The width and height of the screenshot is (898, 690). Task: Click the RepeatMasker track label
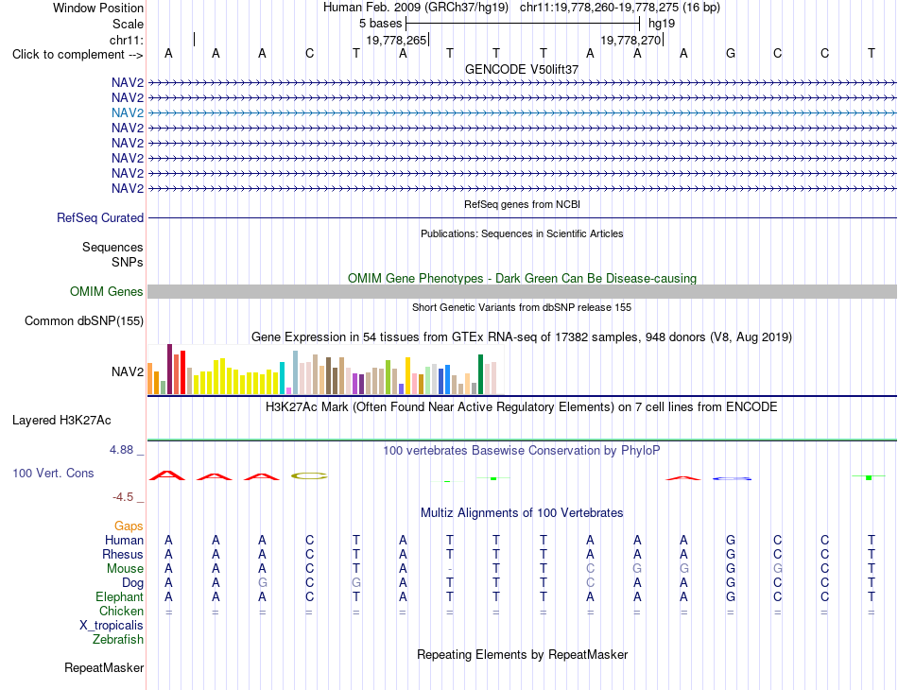click(x=104, y=667)
